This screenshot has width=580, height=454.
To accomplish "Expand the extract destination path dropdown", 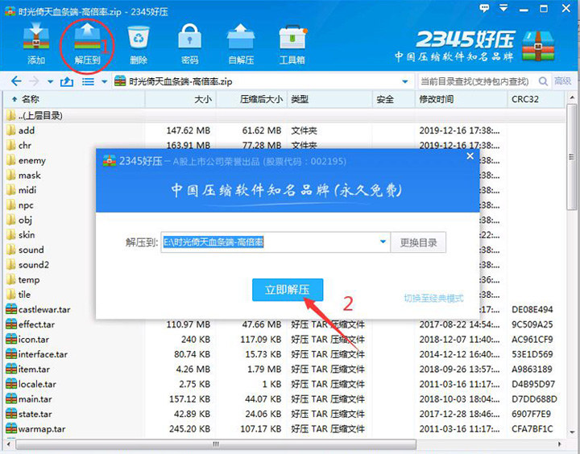I will [x=383, y=241].
